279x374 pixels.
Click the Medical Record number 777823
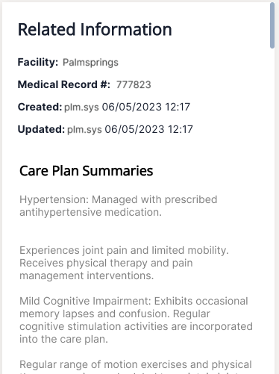(x=134, y=84)
